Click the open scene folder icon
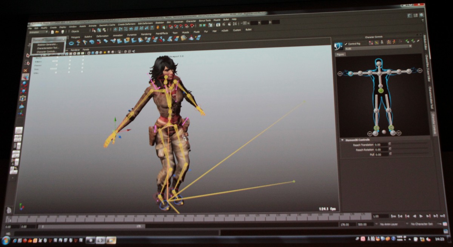453x247 pixels. pos(57,32)
